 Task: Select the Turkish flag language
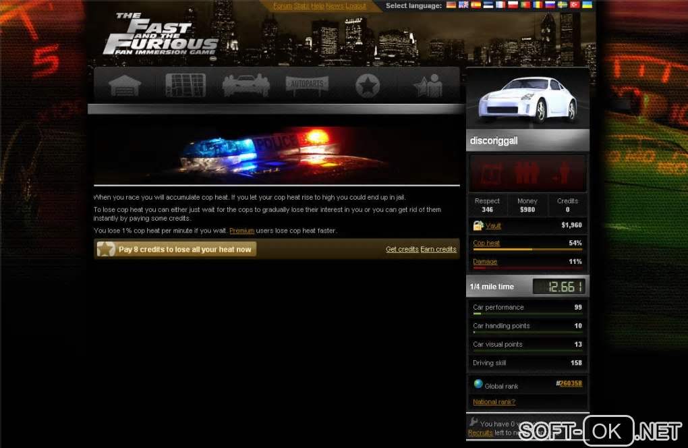click(x=575, y=5)
